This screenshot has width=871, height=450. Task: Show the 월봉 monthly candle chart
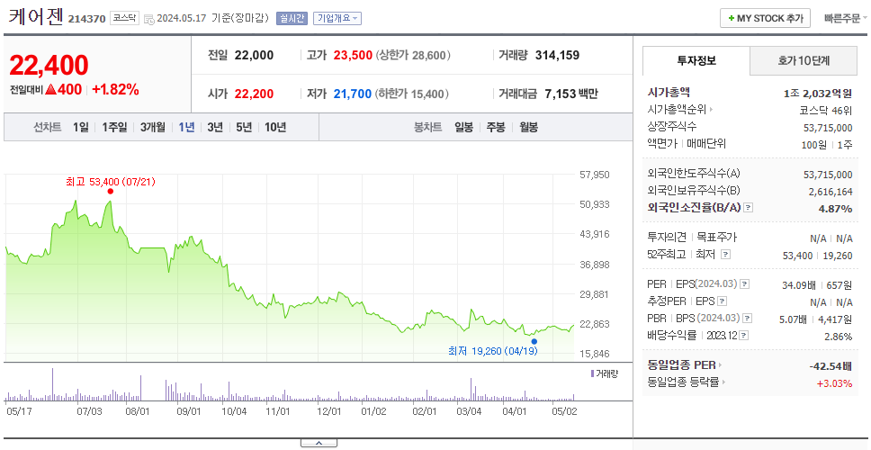point(528,127)
